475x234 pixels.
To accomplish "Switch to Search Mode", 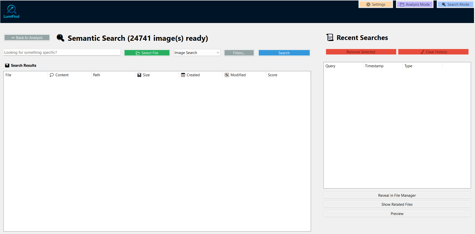I will [455, 4].
